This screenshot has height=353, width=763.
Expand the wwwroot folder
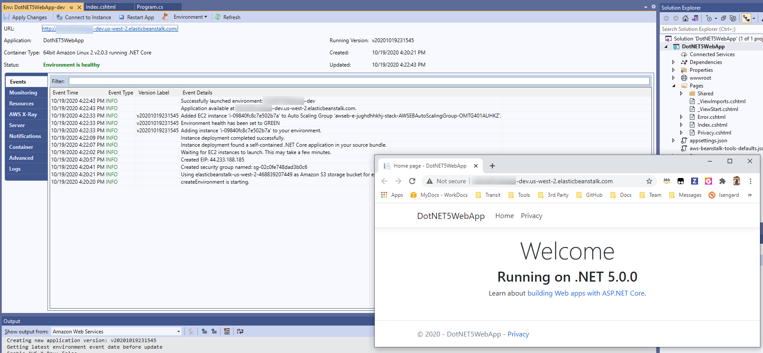point(673,78)
